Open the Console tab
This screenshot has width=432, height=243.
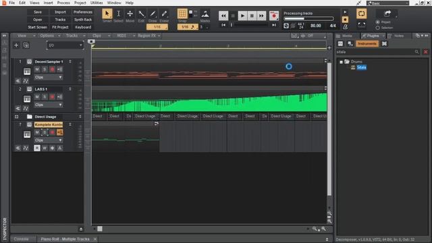[21, 239]
